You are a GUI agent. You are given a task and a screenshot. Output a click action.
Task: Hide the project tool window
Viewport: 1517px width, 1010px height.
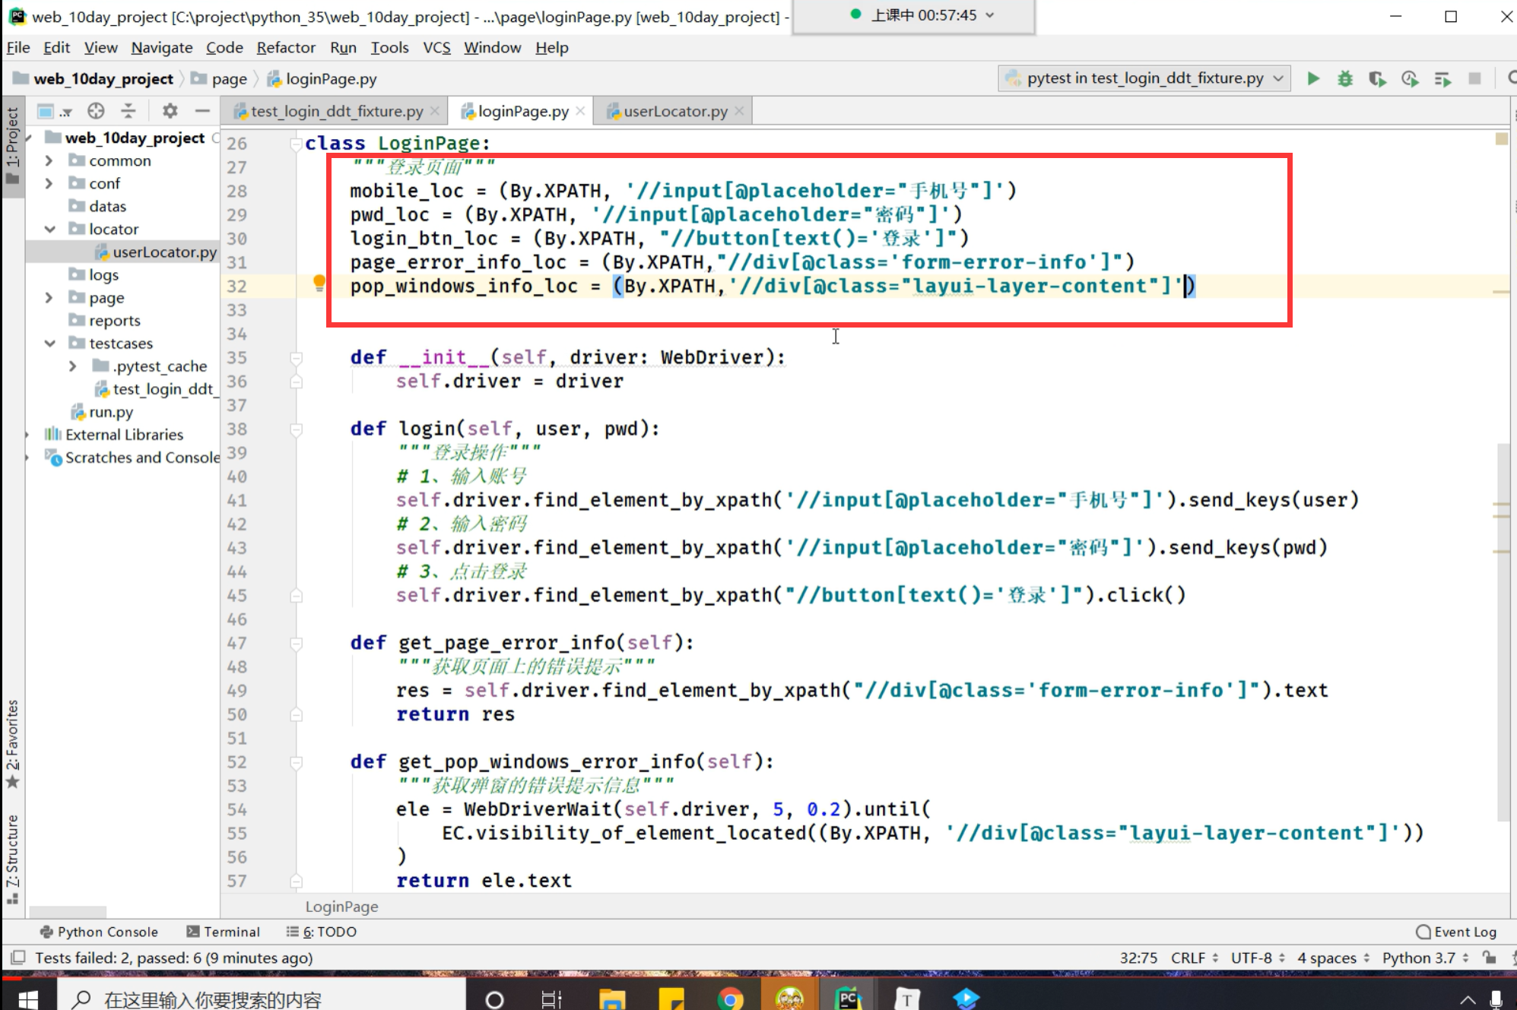coord(202,111)
